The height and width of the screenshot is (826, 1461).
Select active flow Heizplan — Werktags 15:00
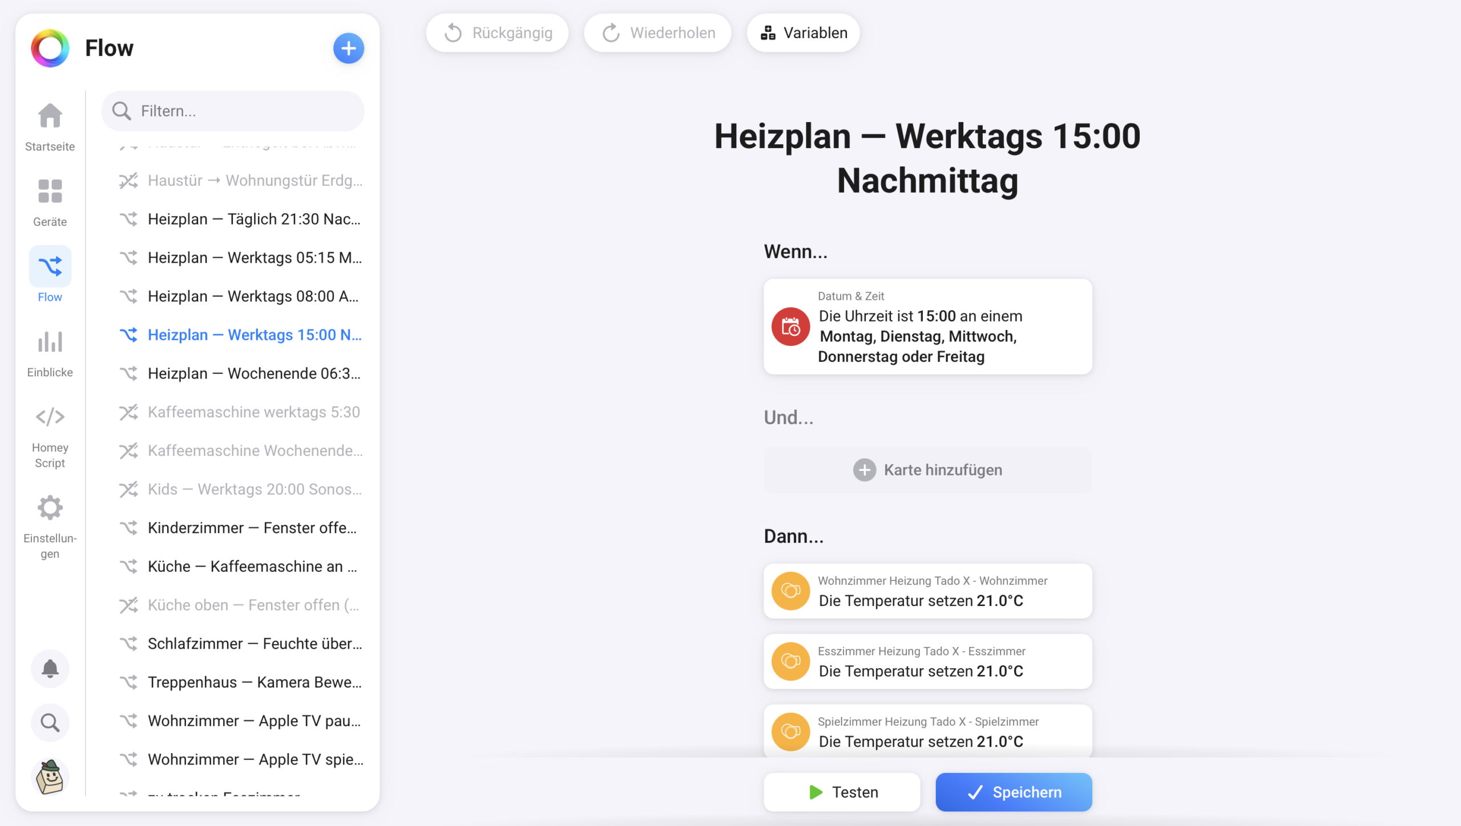pyautogui.click(x=240, y=335)
